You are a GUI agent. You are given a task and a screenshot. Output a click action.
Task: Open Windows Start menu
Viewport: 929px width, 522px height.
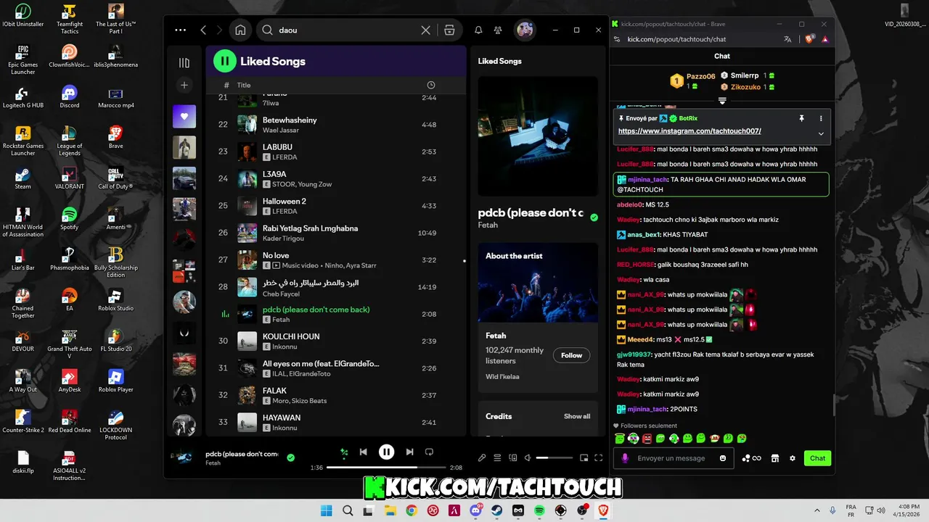point(326,510)
